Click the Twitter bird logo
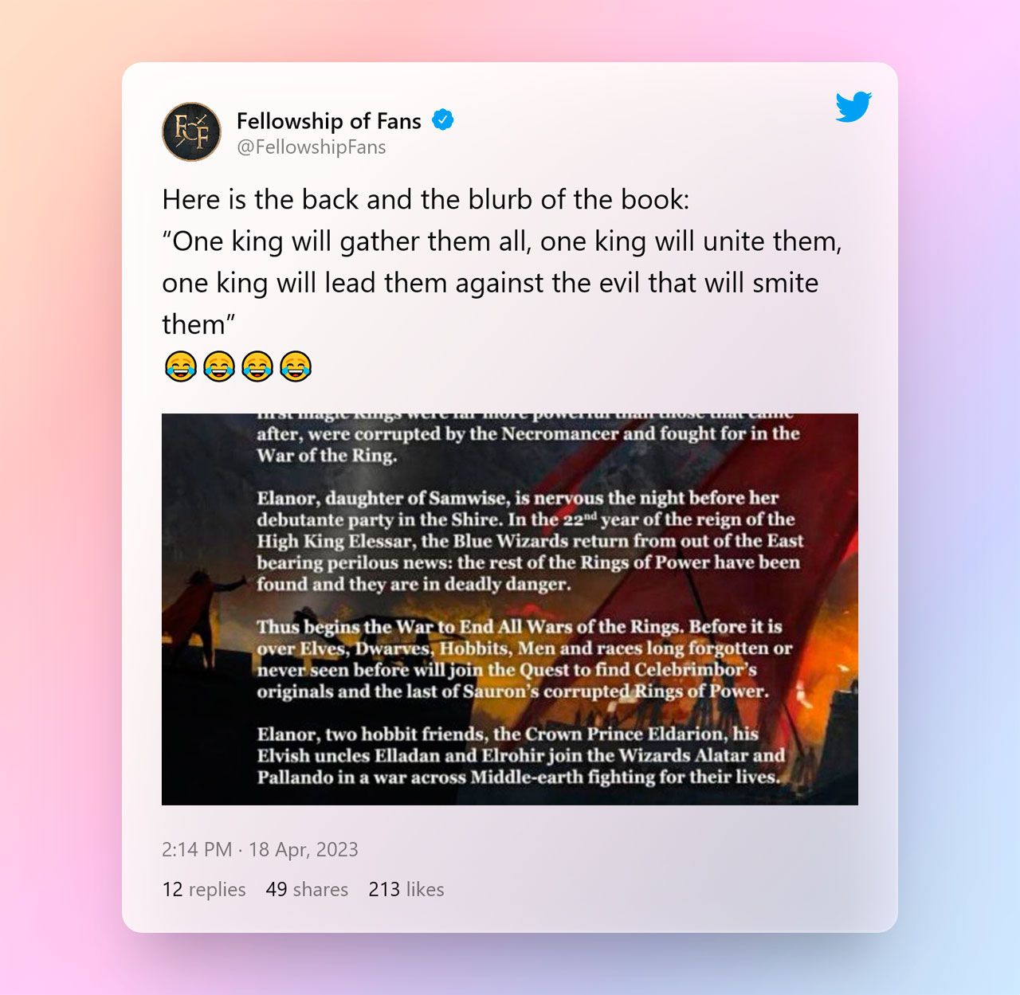1020x995 pixels. (853, 107)
